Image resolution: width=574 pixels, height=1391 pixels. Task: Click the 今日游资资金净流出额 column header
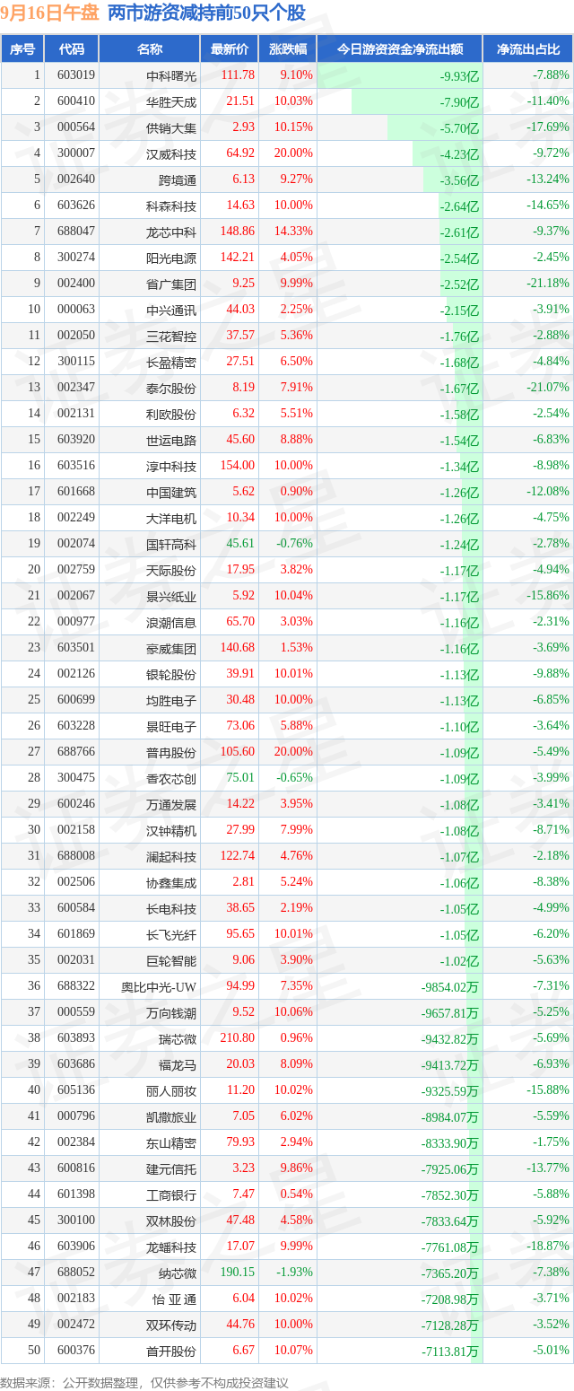[x=400, y=49]
